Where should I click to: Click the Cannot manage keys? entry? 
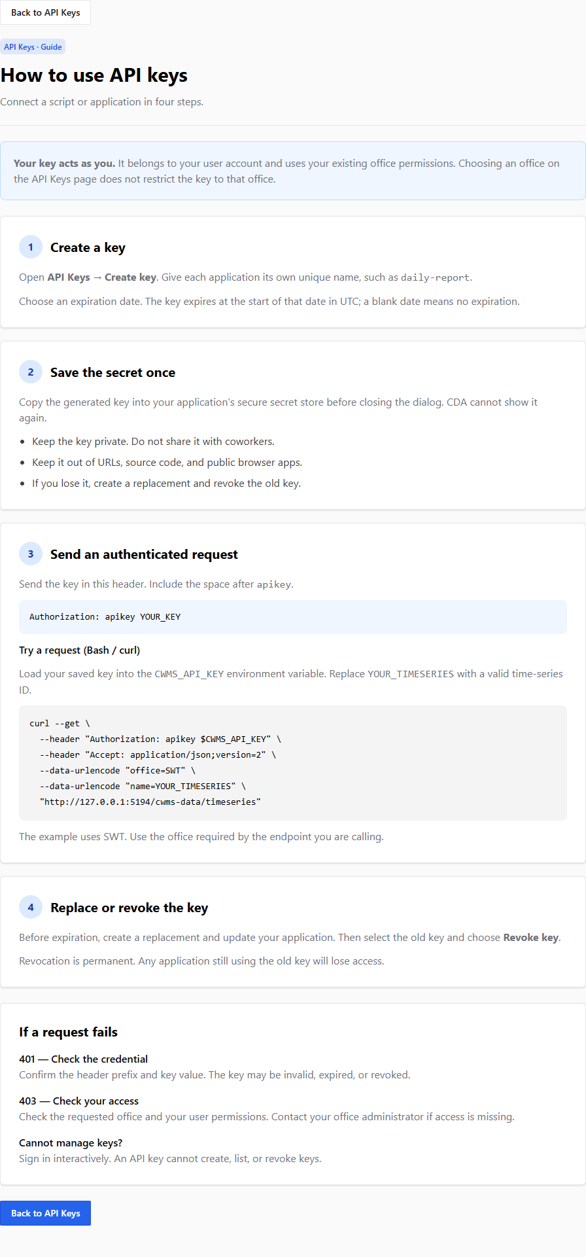pyautogui.click(x=170, y=1150)
